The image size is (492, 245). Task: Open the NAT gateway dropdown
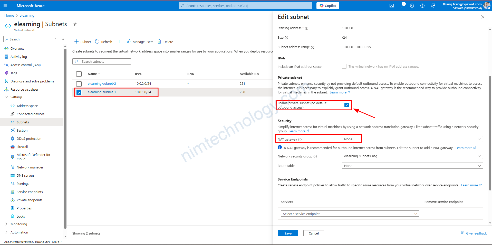[412, 139]
